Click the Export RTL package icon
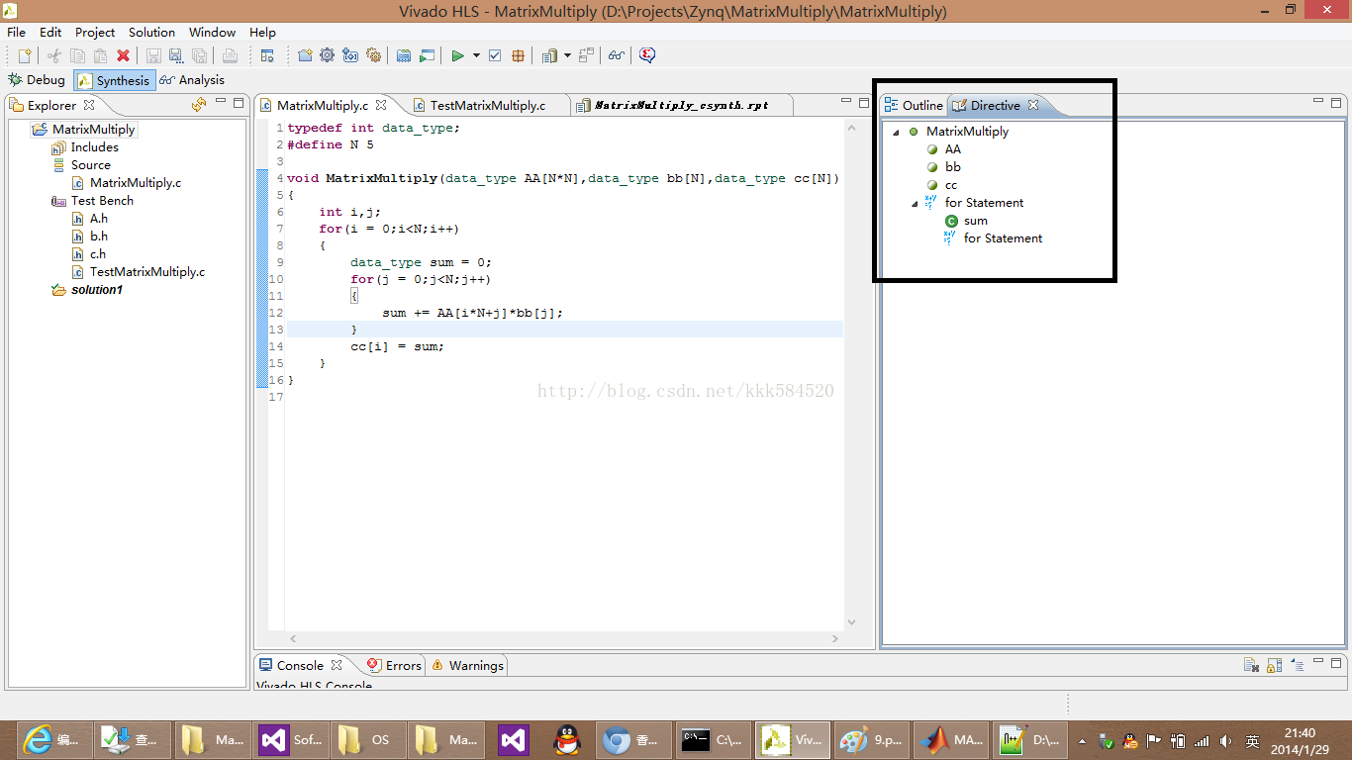1352x760 pixels. (518, 55)
